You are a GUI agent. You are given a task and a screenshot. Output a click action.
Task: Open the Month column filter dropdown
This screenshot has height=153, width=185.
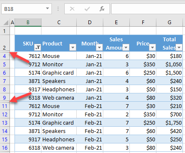(x=99, y=48)
